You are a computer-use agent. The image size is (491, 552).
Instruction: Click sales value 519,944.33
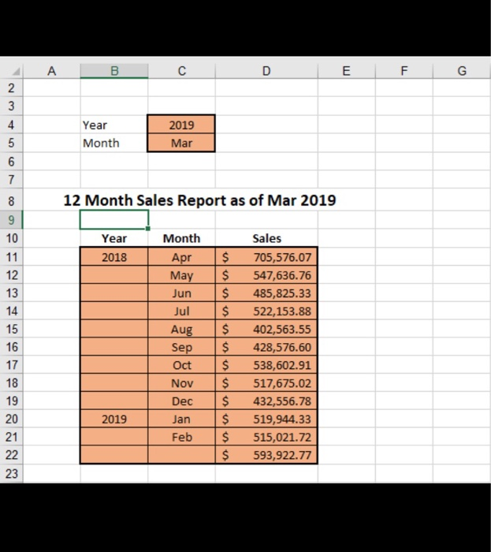[x=266, y=419]
